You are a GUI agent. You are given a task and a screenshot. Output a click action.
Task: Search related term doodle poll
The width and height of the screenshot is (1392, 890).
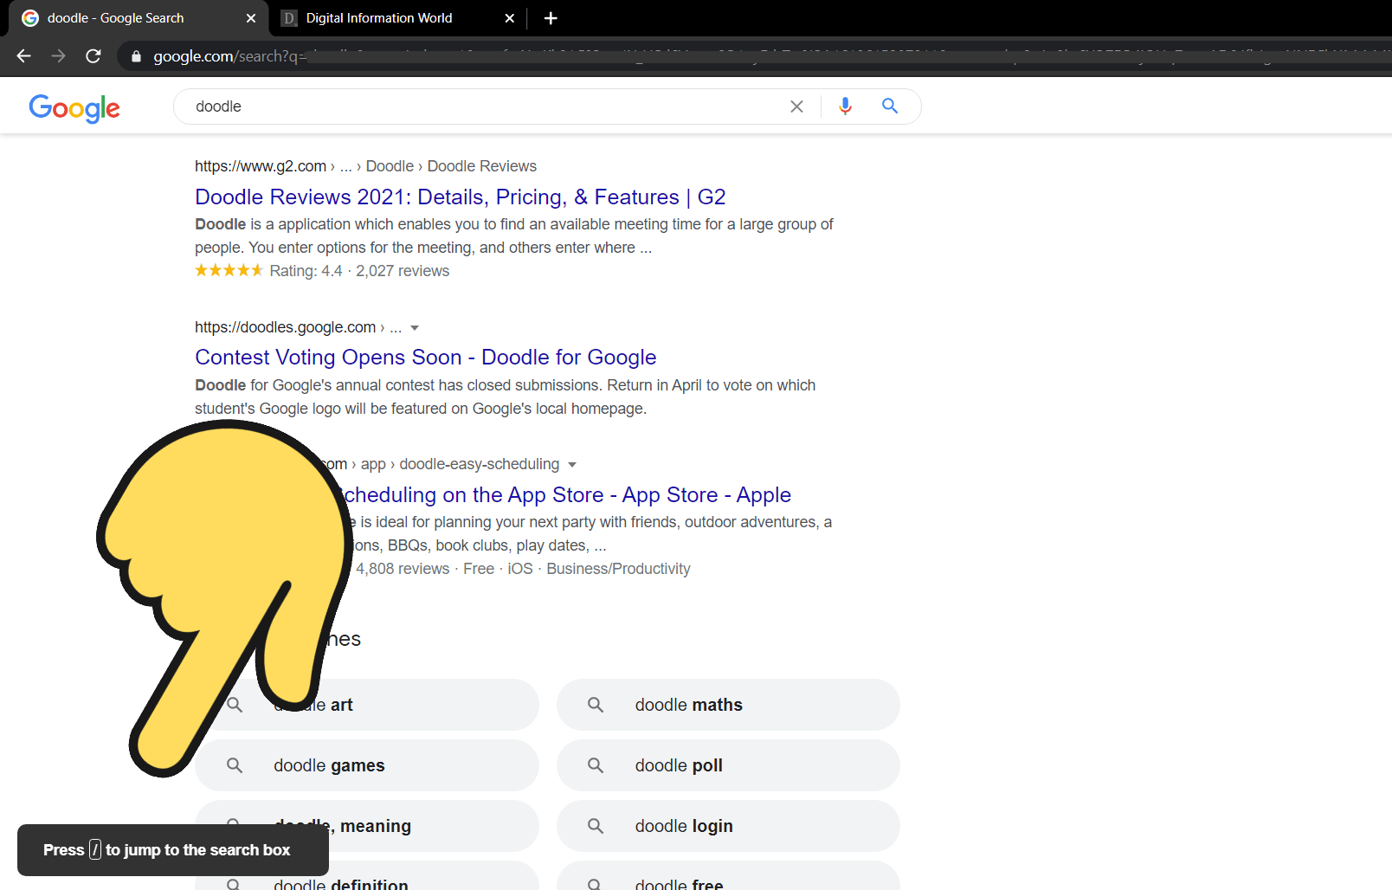728,765
